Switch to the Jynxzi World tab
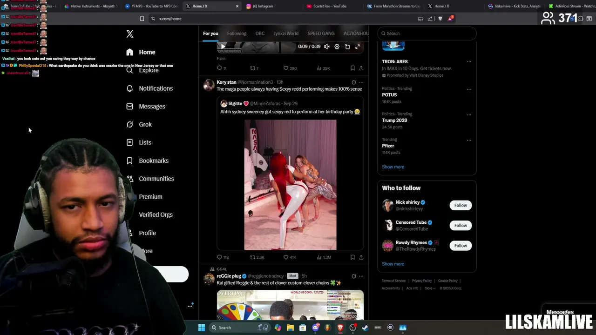Image resolution: width=596 pixels, height=335 pixels. (x=286, y=33)
